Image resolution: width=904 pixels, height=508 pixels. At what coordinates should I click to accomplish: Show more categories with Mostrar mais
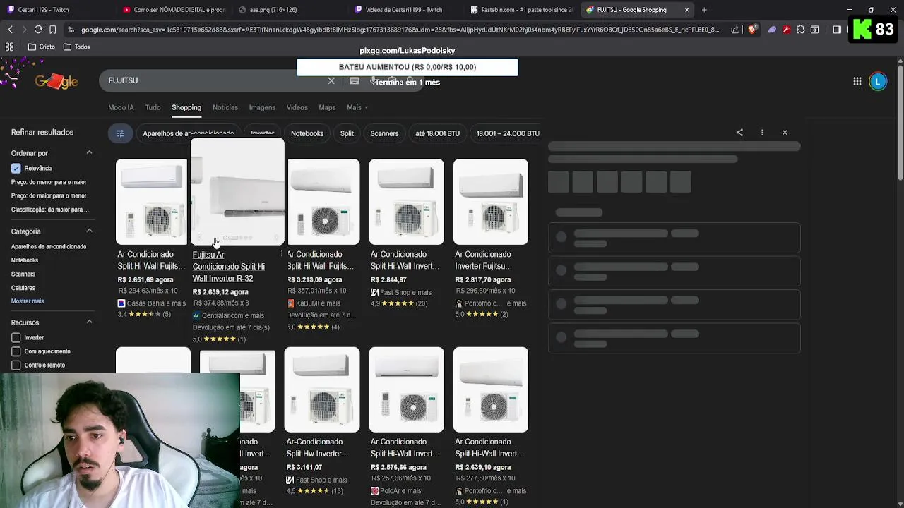point(28,301)
